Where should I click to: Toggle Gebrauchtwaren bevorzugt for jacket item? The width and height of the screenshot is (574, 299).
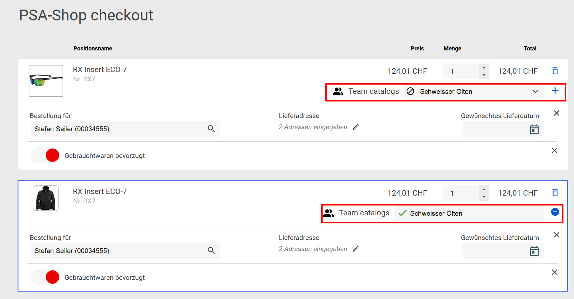coord(45,277)
